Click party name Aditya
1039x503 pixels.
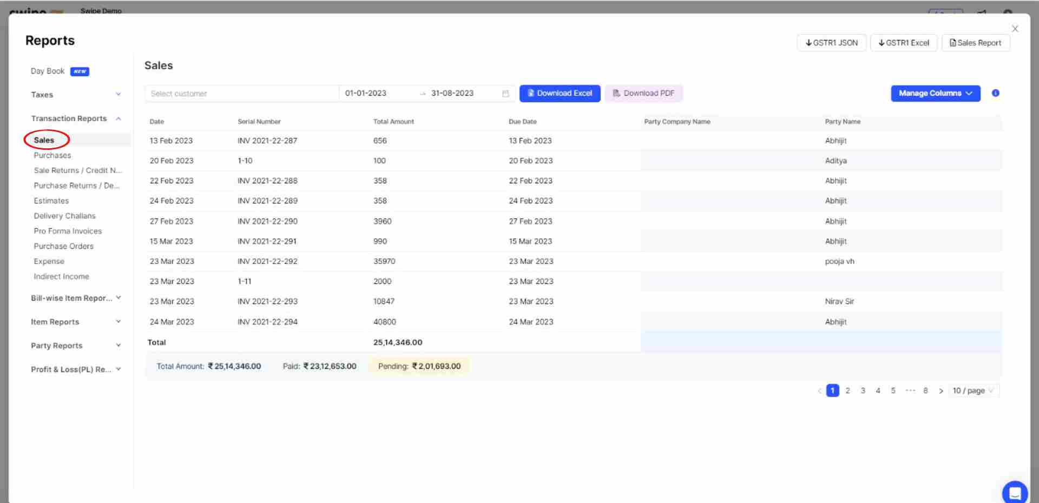[836, 161]
